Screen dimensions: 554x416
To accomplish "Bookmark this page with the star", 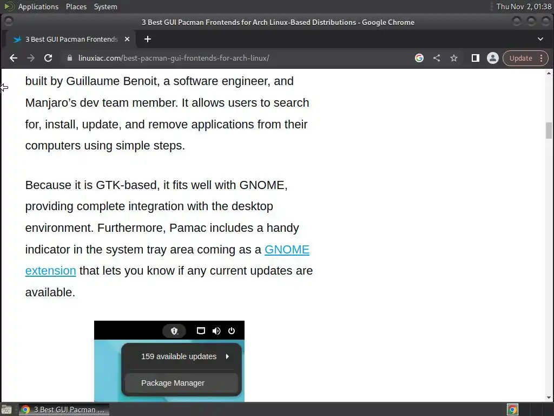I will click(454, 58).
